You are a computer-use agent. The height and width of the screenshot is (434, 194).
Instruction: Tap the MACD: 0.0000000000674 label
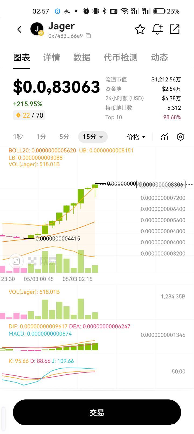[x=40, y=334]
